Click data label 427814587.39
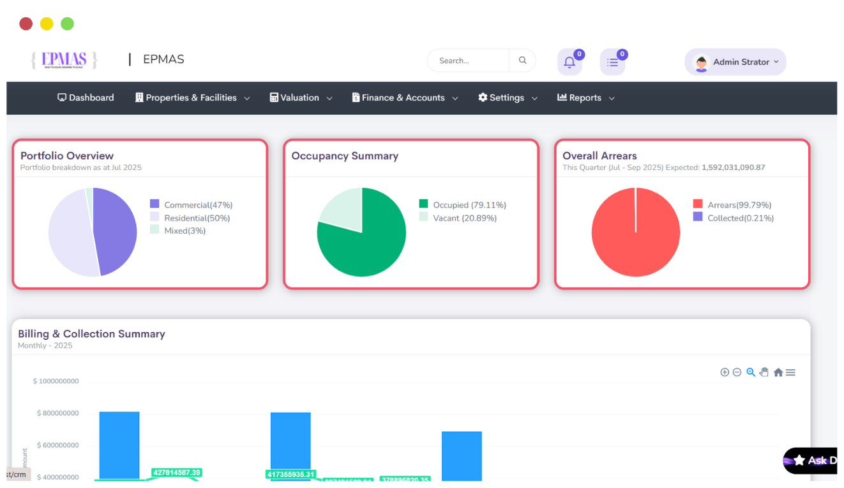This screenshot has width=844, height=488. click(x=176, y=473)
